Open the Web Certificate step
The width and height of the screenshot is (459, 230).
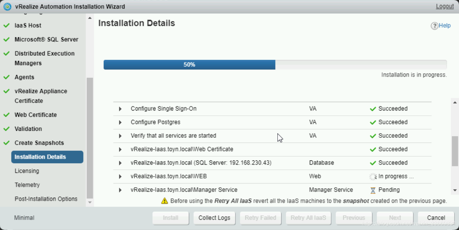[x=35, y=115]
